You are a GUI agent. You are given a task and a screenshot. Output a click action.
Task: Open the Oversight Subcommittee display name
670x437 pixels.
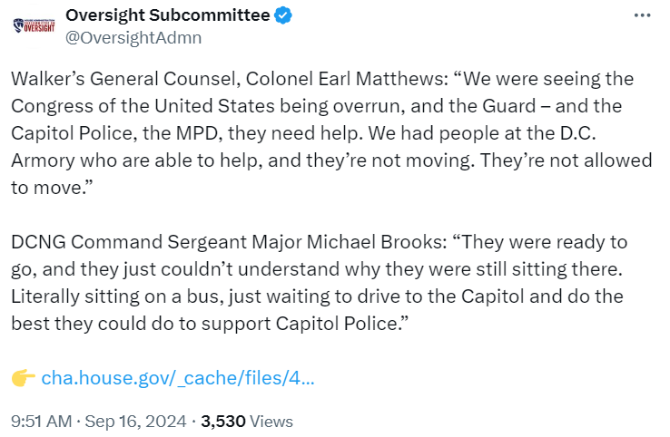(x=168, y=15)
